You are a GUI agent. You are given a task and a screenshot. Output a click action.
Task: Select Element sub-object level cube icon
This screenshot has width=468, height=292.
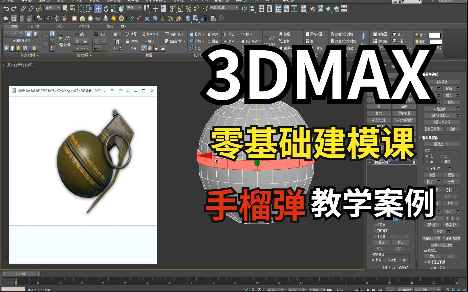pos(35,34)
